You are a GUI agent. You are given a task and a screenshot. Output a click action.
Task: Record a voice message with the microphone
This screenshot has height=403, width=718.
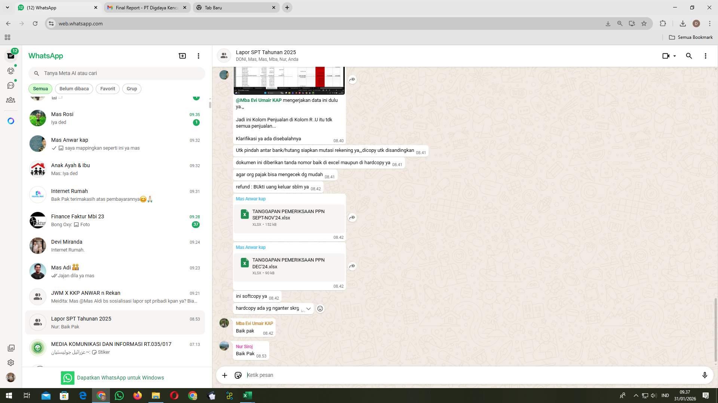tap(705, 375)
